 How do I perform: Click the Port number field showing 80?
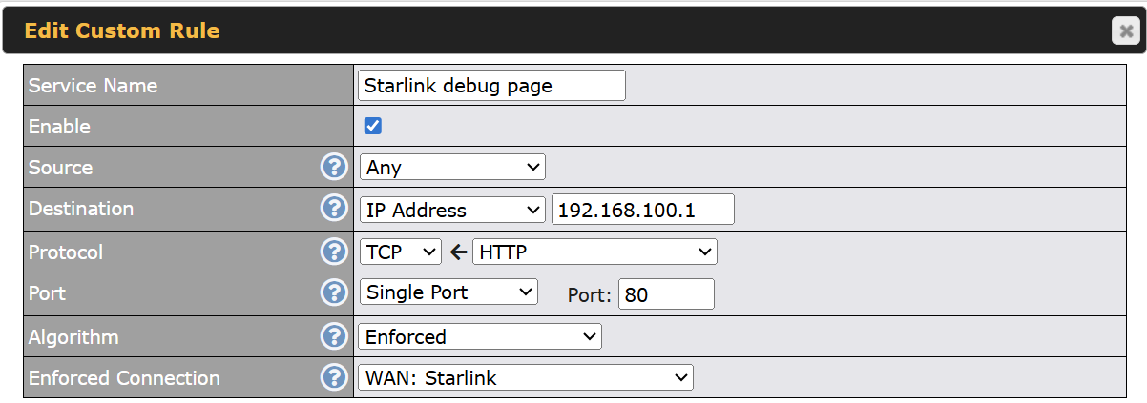tap(666, 293)
